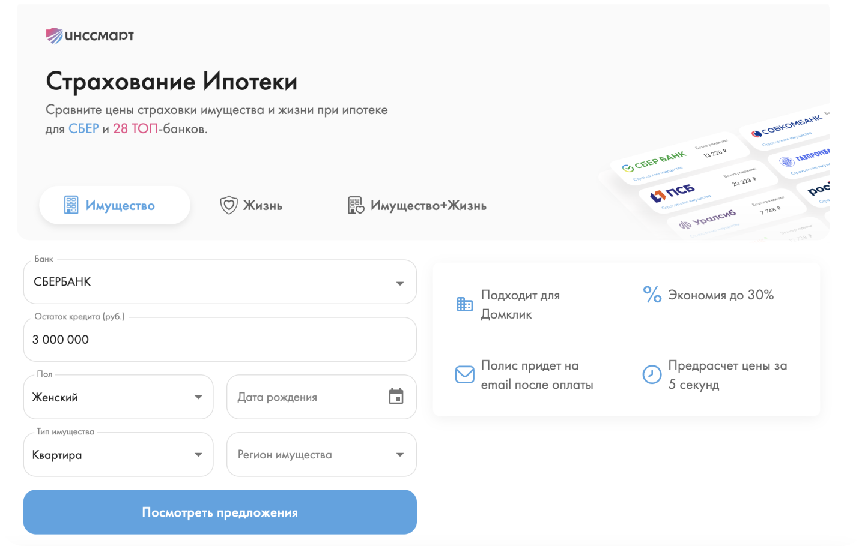Screen dimensions: 865x546
Task: Click the arrow of the Пол dropdown
Action: click(x=198, y=397)
